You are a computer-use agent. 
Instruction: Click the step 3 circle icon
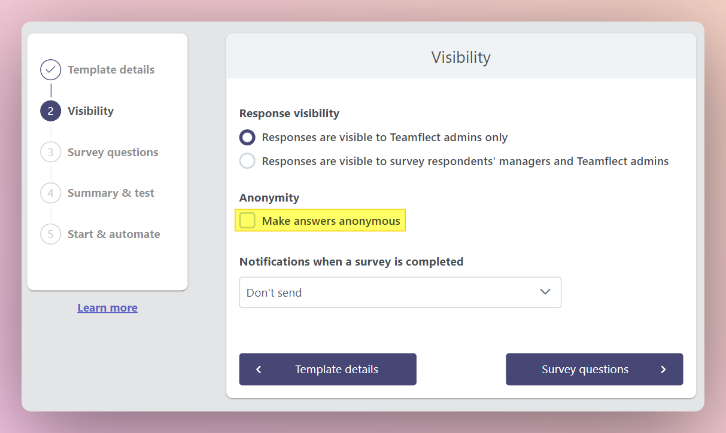coord(51,153)
